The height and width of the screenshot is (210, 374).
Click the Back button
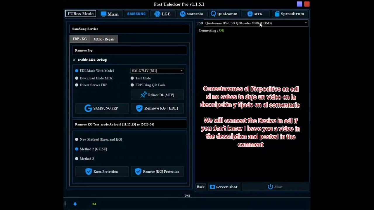(200, 187)
